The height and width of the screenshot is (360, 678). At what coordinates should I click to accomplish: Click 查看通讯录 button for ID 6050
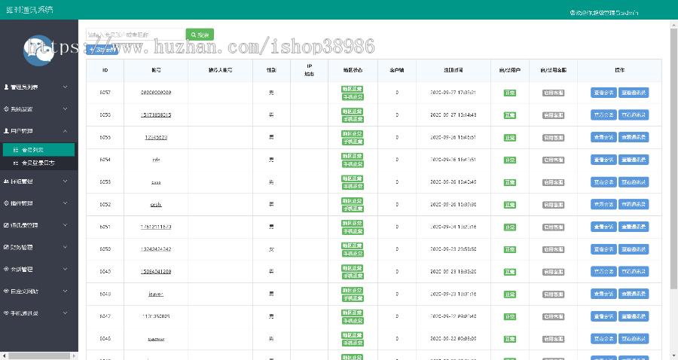tap(634, 249)
